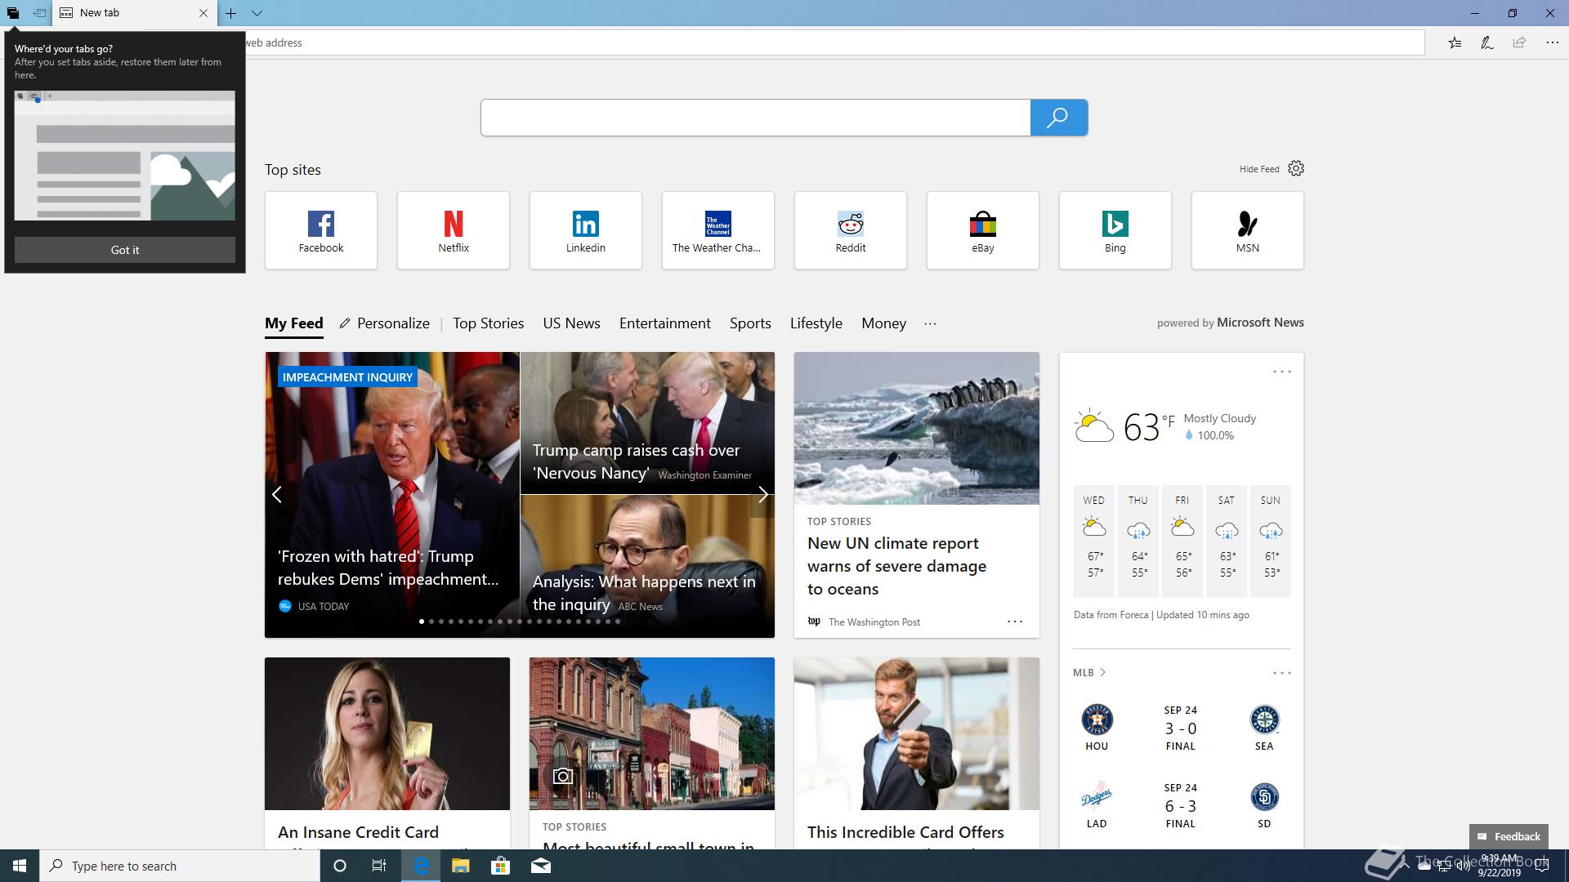This screenshot has width=1569, height=882.
Task: Expand the MLB scores chevron link
Action: [1089, 672]
